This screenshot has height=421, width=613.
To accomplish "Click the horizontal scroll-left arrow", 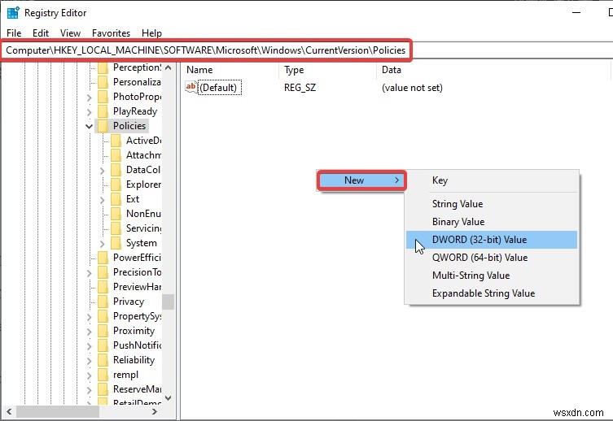I will [x=9, y=411].
